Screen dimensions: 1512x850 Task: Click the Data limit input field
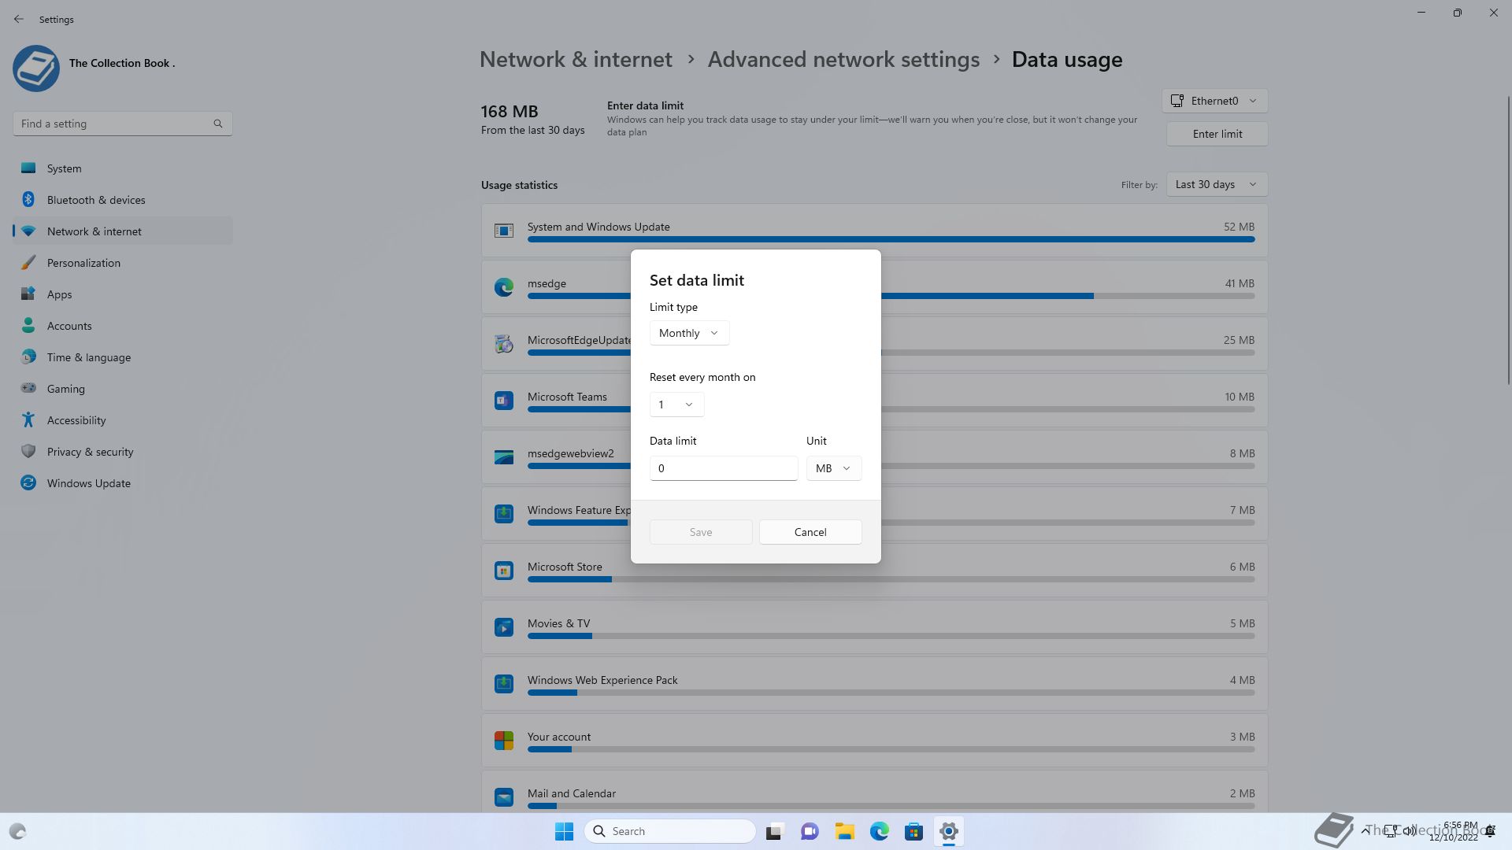click(724, 468)
